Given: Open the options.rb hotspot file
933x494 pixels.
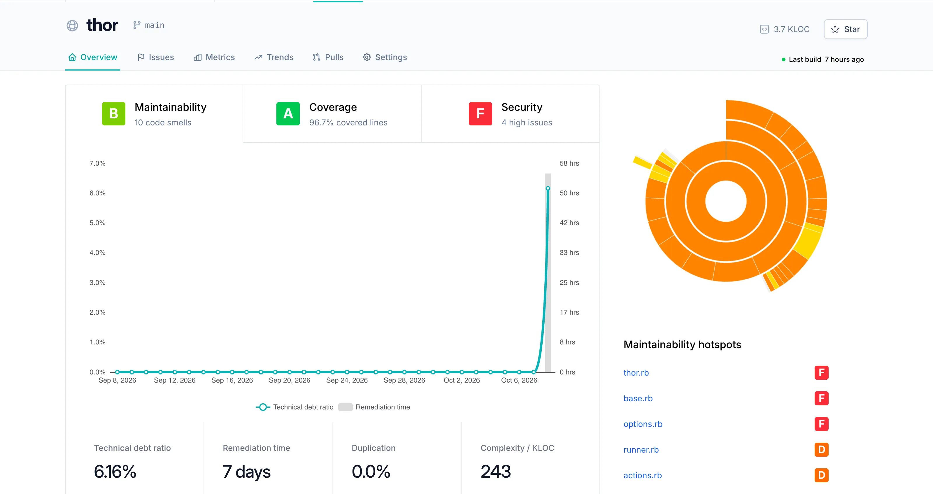Looking at the screenshot, I should click(643, 424).
